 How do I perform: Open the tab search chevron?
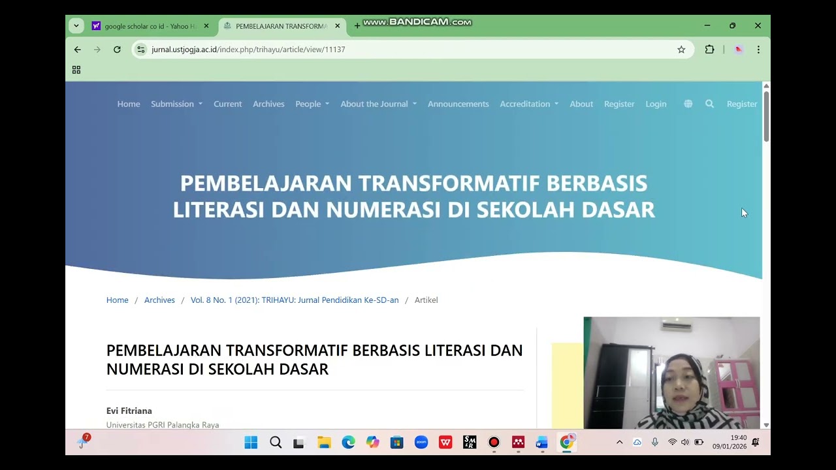[x=76, y=26]
